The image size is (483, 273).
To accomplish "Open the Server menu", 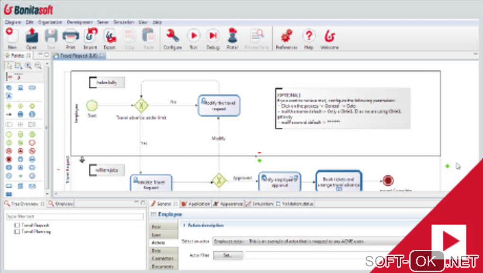I will (103, 22).
